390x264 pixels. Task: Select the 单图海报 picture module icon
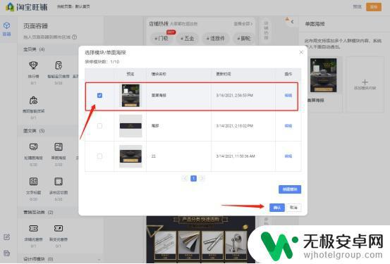pos(59,146)
